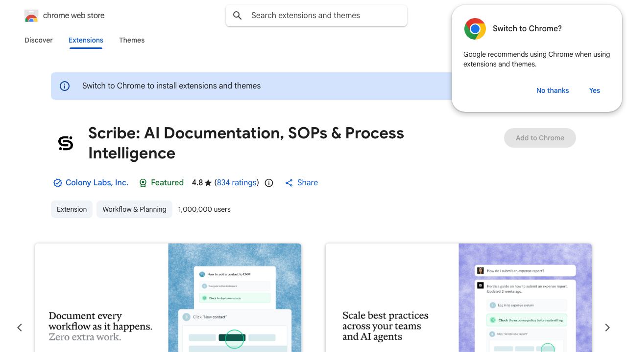Viewport: 627px width, 352px height.
Task: Click Yes in Switch to Chrome popup
Action: tap(595, 90)
